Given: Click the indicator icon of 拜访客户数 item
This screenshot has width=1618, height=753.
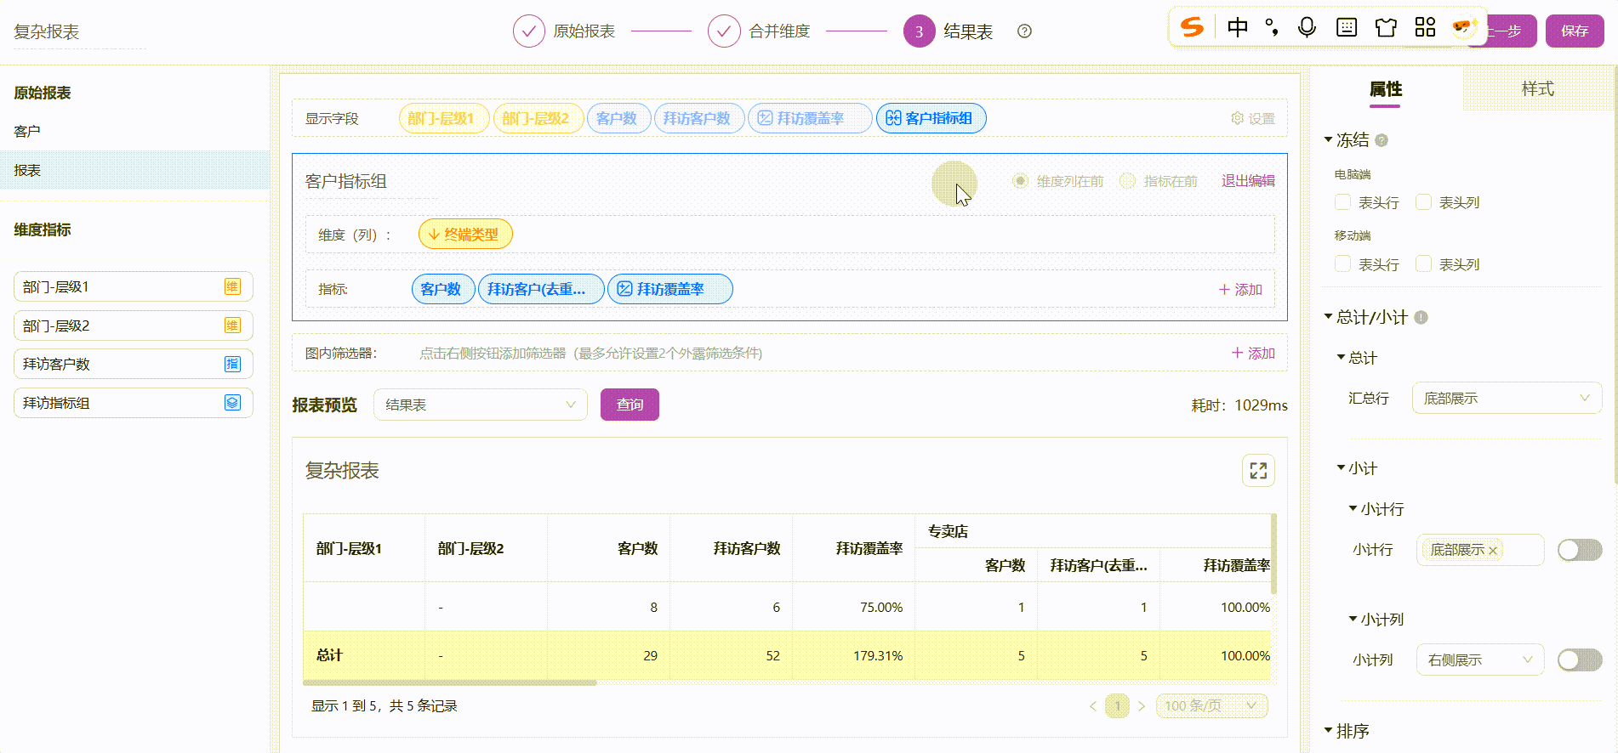Looking at the screenshot, I should click(x=232, y=364).
